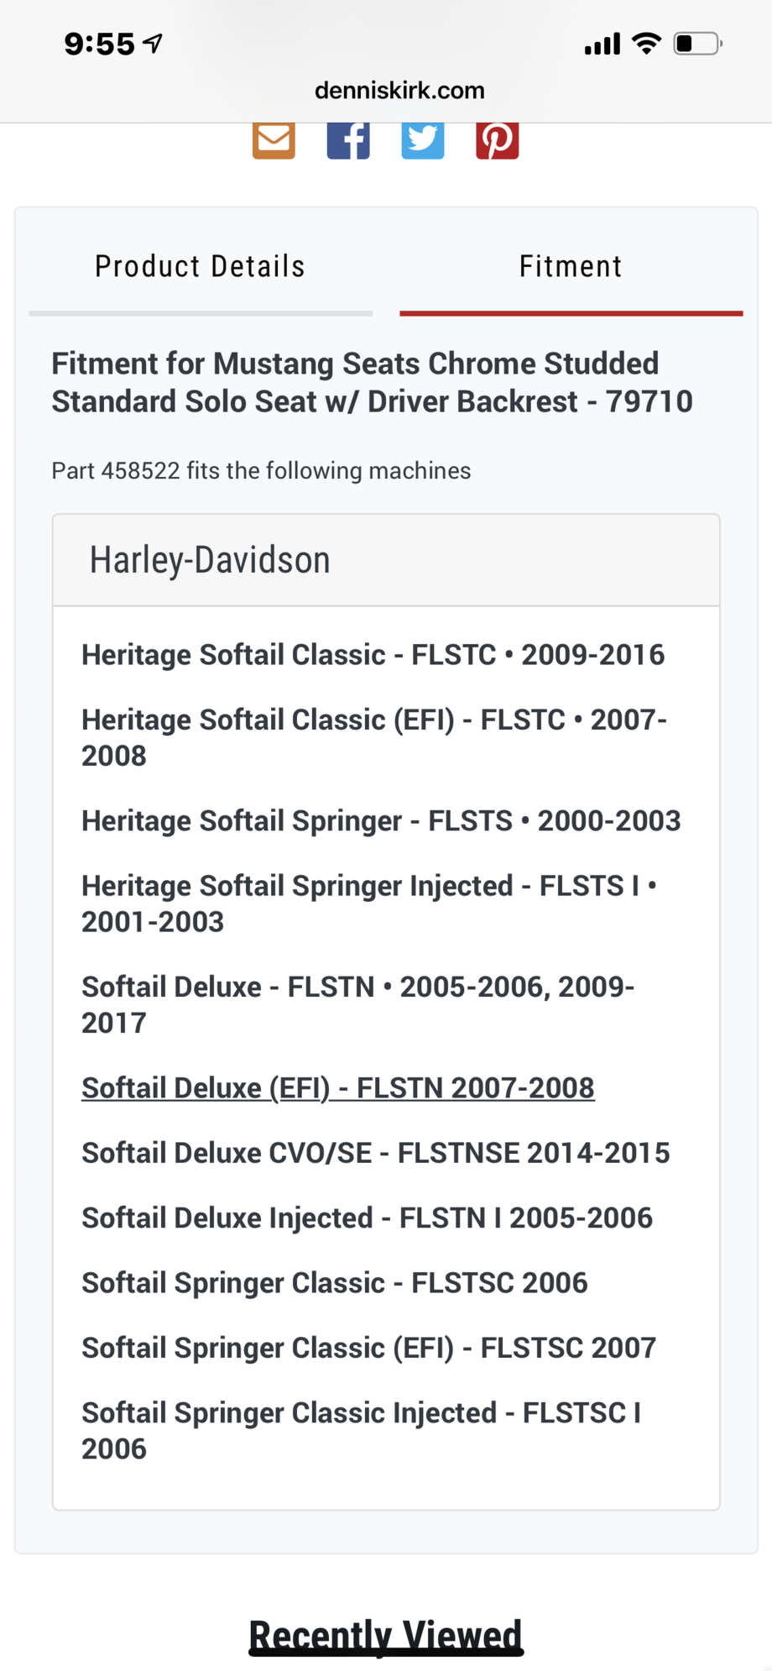Tap the Recently Viewed heading

[386, 1636]
